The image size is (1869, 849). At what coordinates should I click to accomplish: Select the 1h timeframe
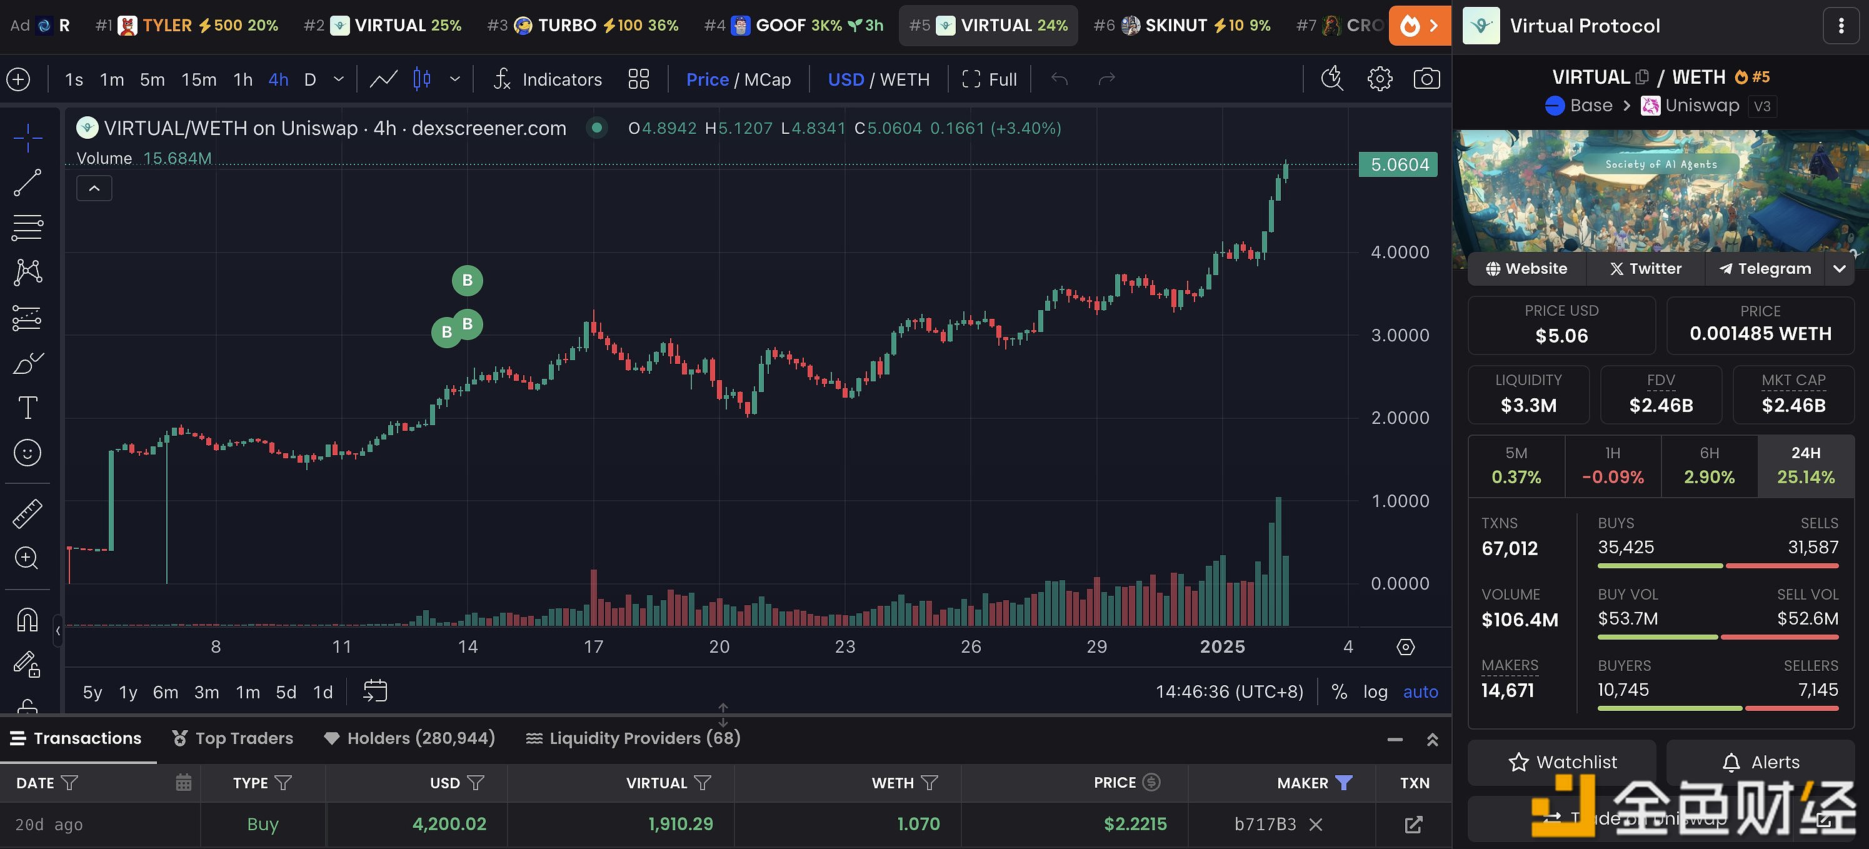click(x=243, y=79)
